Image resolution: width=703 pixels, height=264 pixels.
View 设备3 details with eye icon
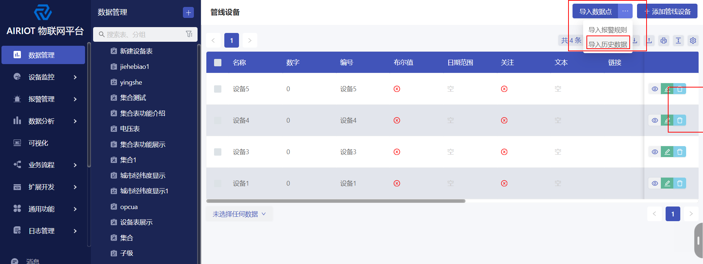(655, 152)
